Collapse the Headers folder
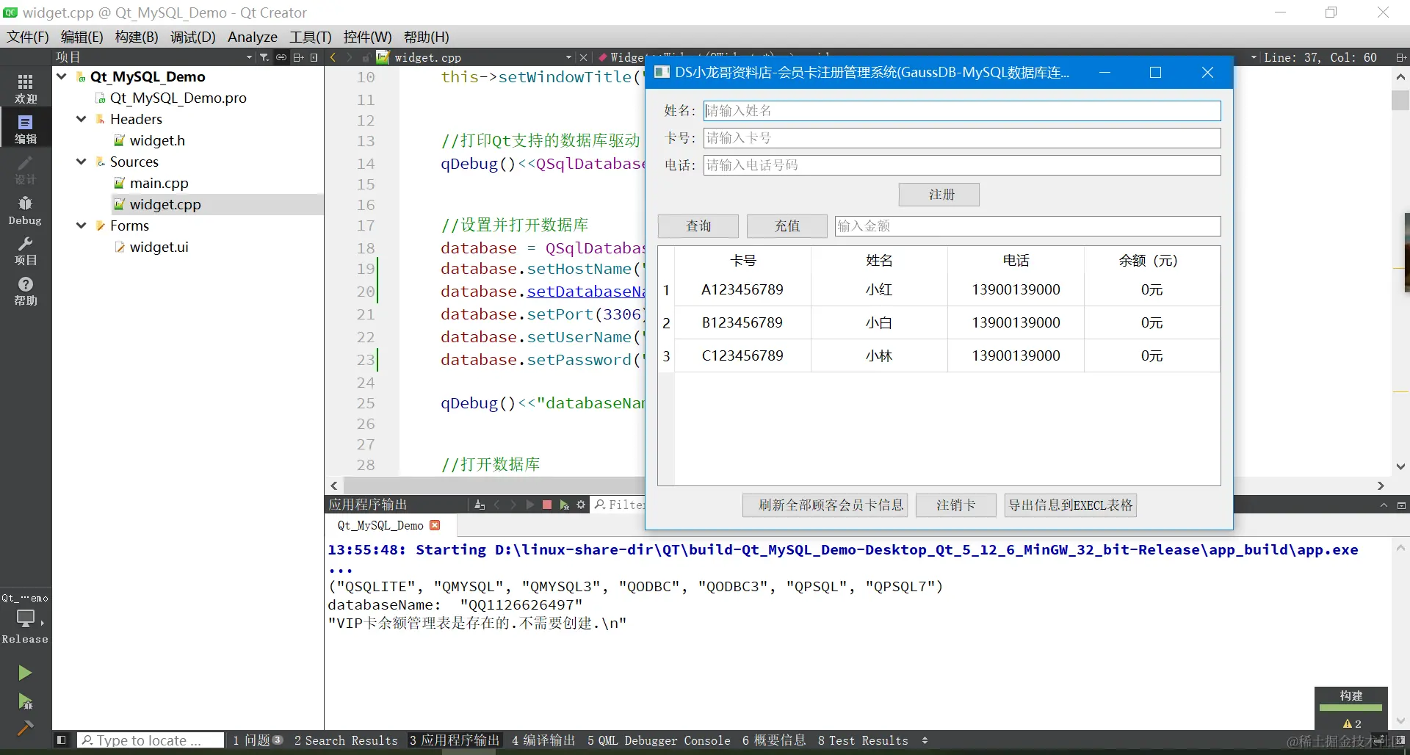Screen dimensions: 1410x755 [82, 119]
